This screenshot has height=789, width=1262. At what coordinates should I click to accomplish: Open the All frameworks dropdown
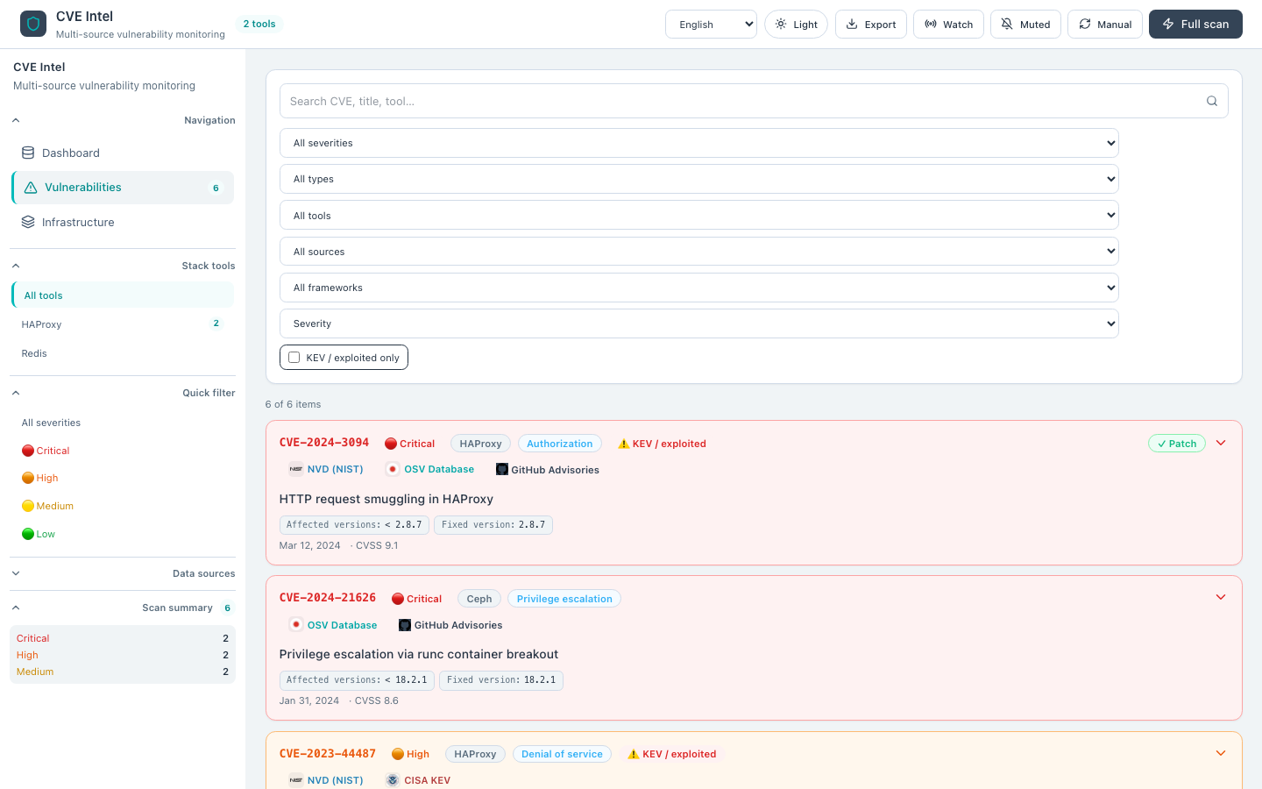(x=699, y=288)
